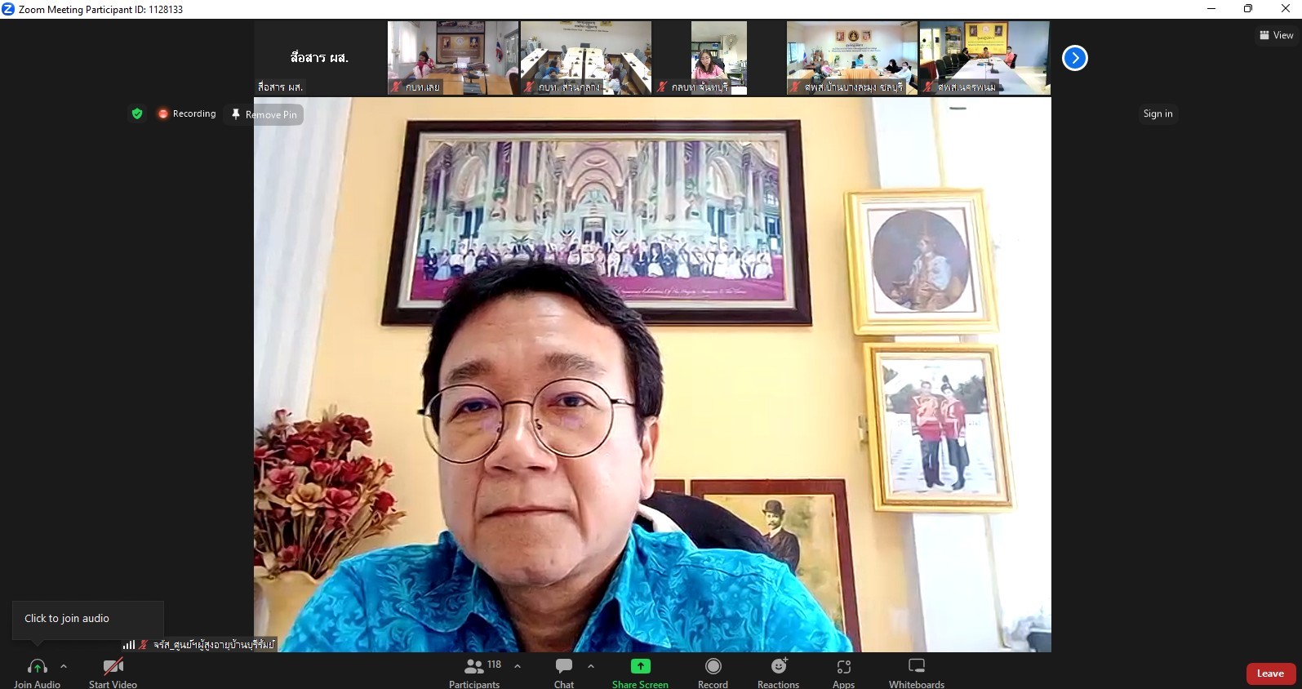This screenshot has height=689, width=1302.
Task: Click the Sign in button
Action: (x=1158, y=114)
